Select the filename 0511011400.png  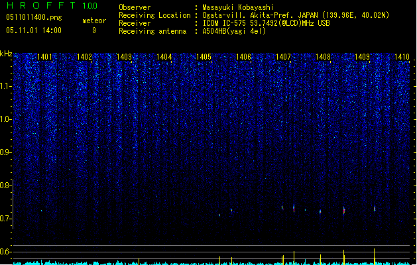point(34,17)
